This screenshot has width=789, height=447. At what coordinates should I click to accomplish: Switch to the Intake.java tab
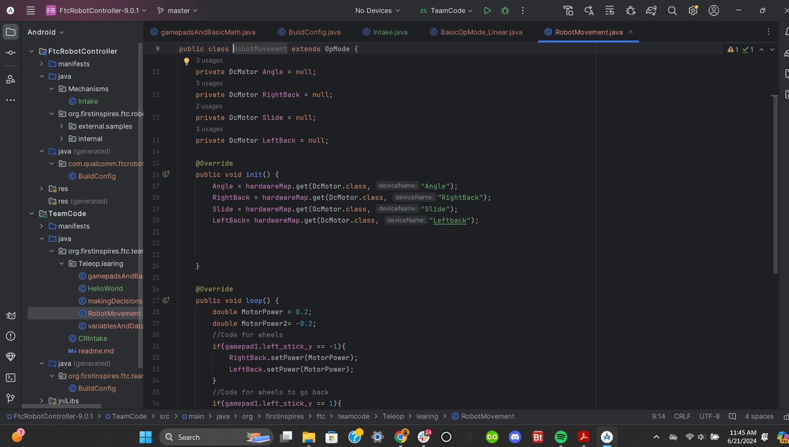pyautogui.click(x=390, y=32)
